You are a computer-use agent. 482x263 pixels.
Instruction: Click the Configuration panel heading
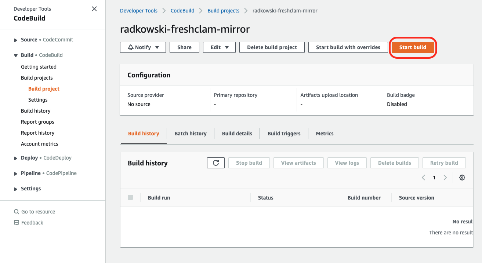149,75
